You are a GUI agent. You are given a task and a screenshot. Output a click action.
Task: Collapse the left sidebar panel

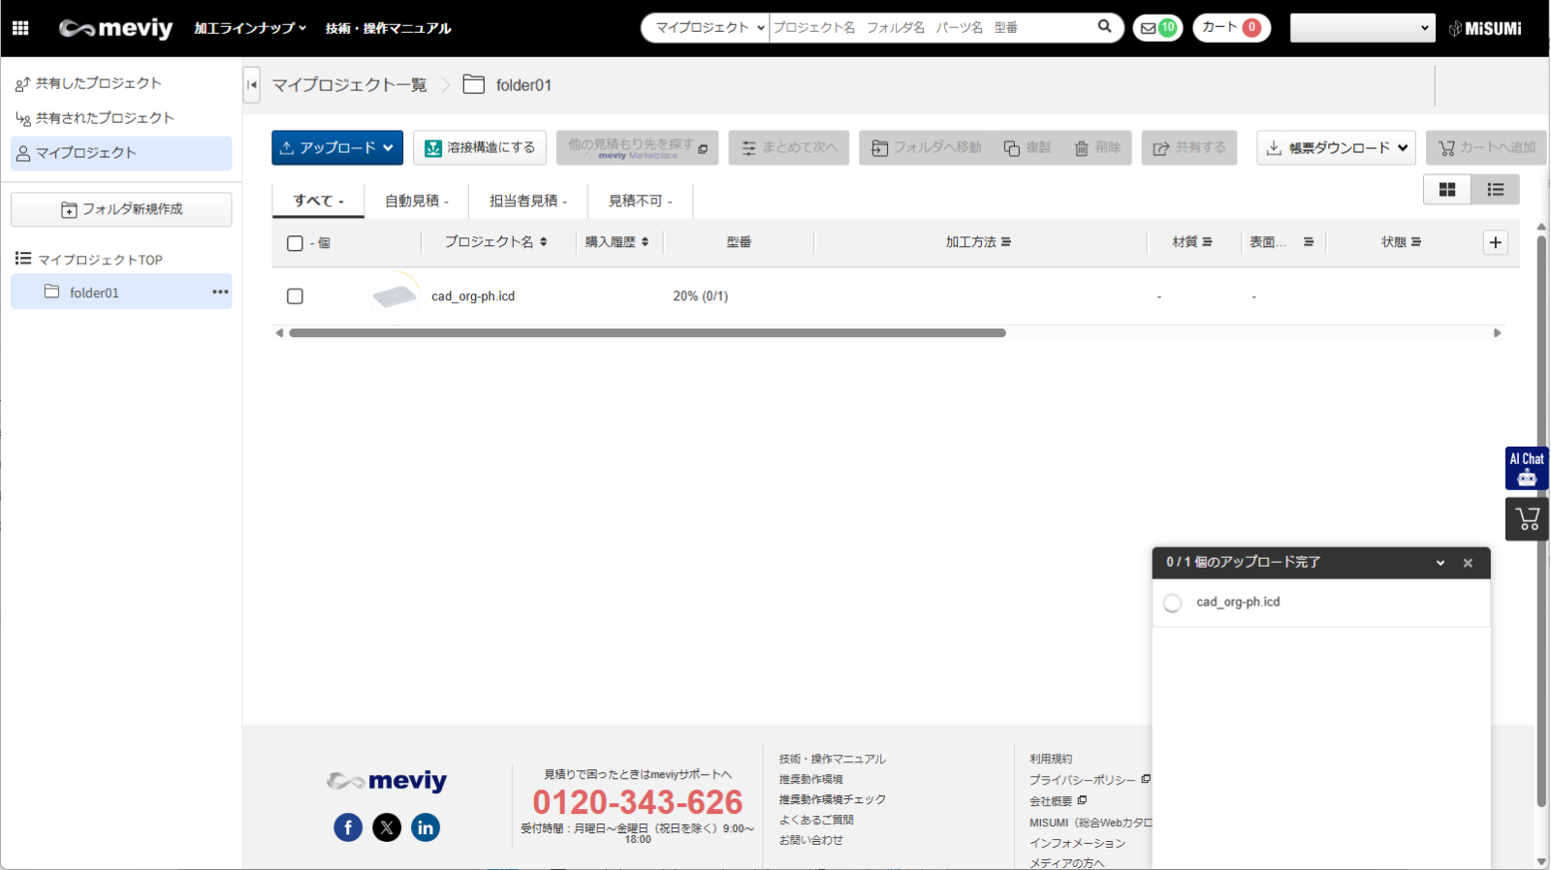tap(252, 85)
